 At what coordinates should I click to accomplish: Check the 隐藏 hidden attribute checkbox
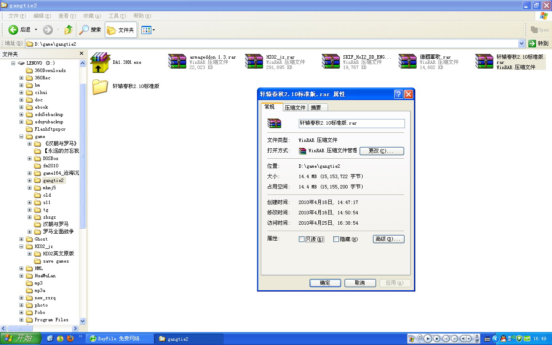click(x=336, y=239)
